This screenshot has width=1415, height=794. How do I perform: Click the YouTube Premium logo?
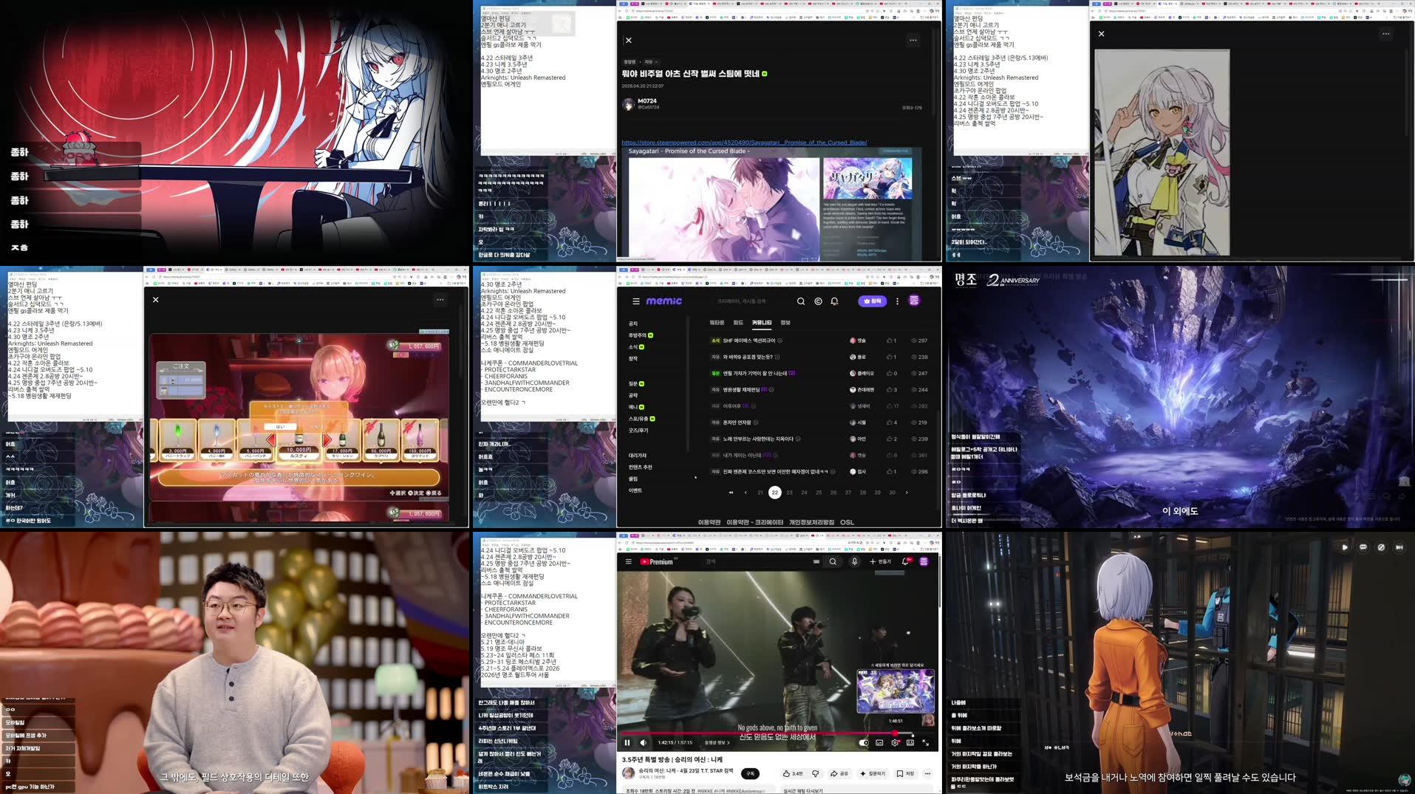(x=657, y=562)
